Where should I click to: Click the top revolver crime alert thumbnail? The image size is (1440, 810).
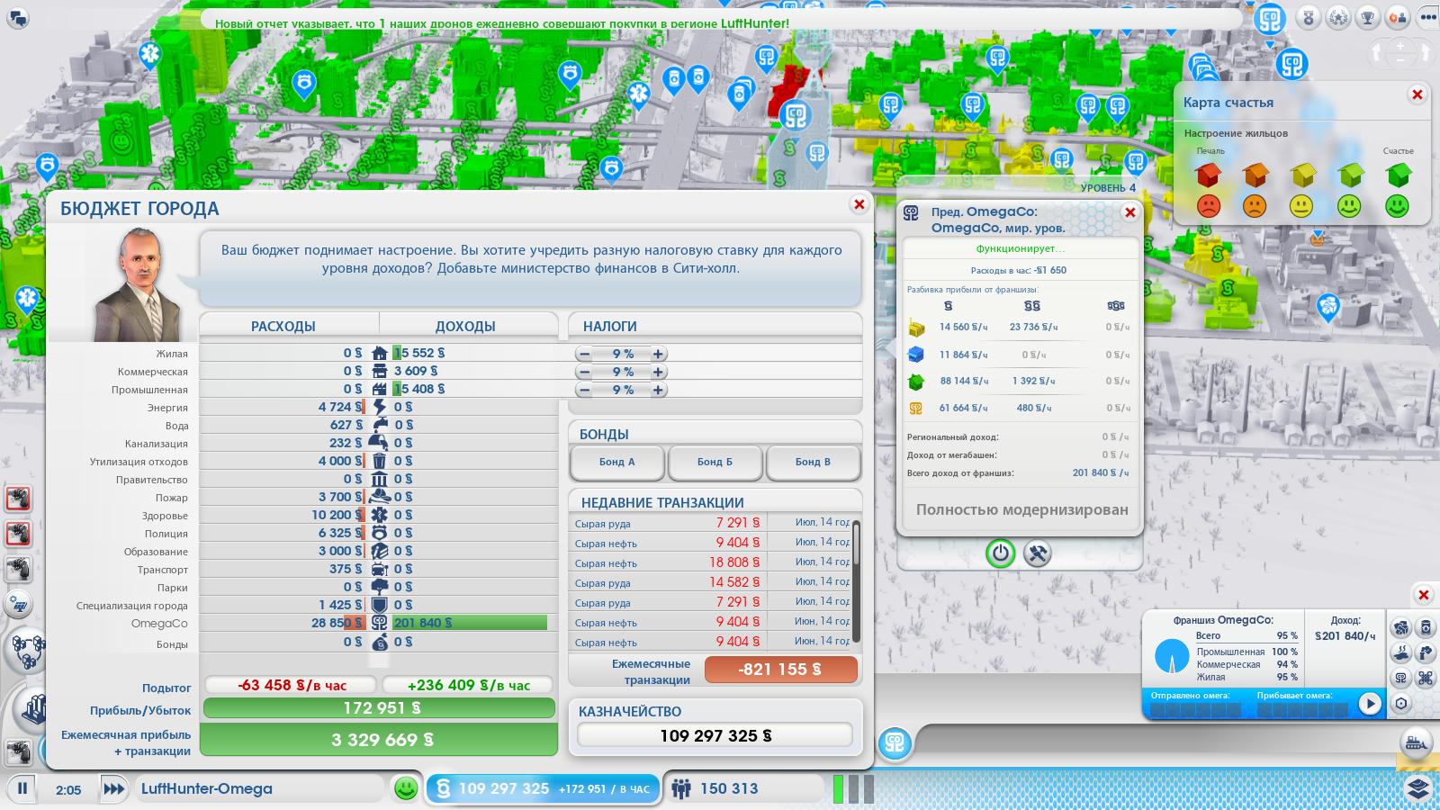[x=18, y=499]
